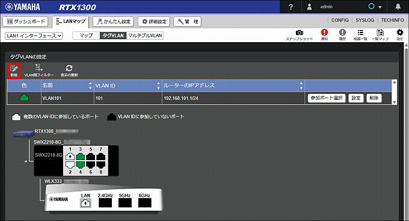The image size is (409, 221).
Task: Click the WLX333 6GHz radio box
Action: click(x=145, y=203)
